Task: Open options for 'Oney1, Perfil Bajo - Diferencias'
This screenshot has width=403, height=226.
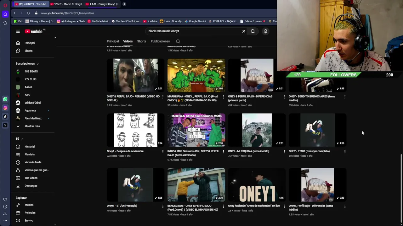Action: coord(345,206)
